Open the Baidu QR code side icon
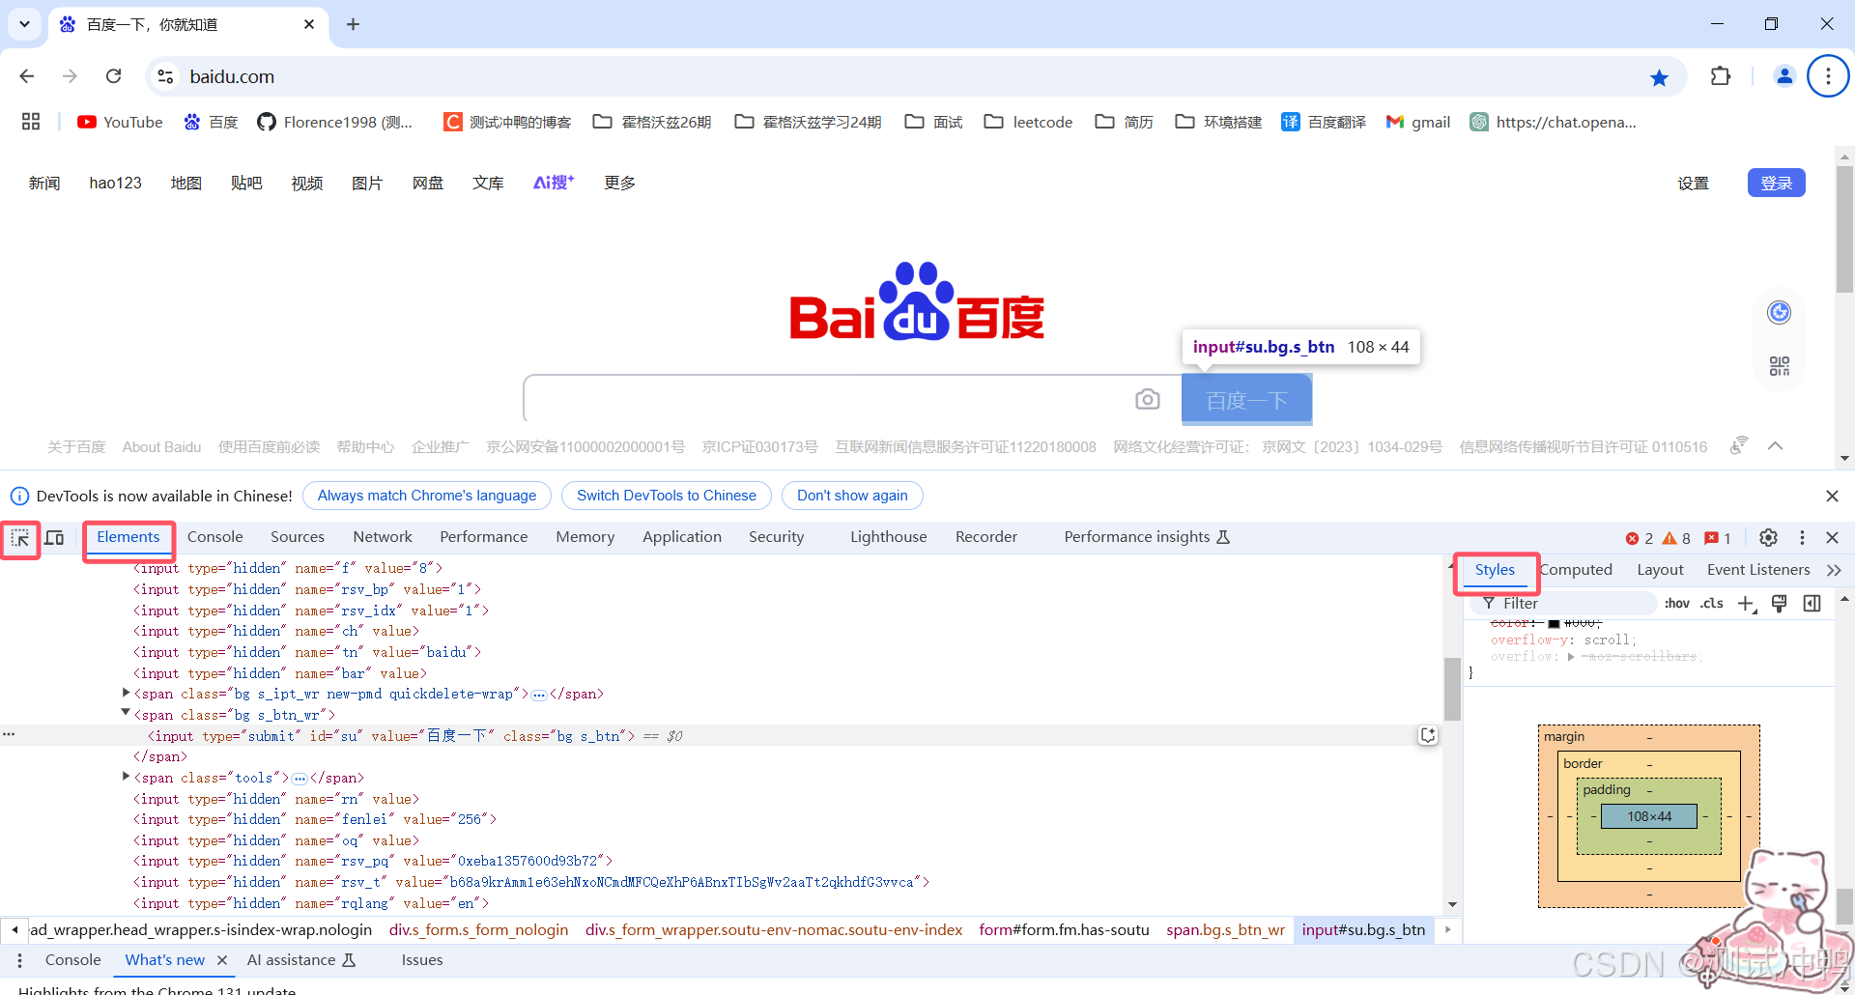The width and height of the screenshot is (1855, 995). [x=1780, y=366]
